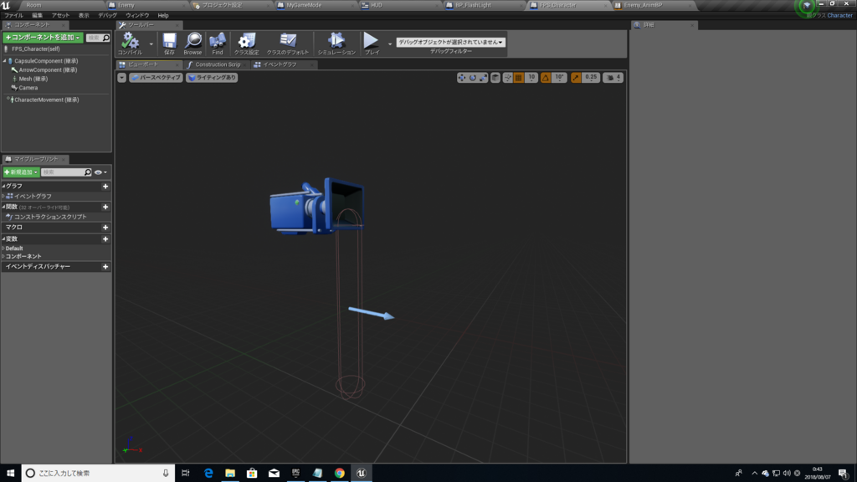
Task: Open the Compile options arrow
Action: 151,44
